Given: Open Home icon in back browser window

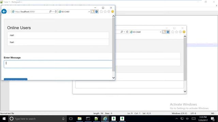Looking at the screenshot, I should pyautogui.click(x=173, y=32).
